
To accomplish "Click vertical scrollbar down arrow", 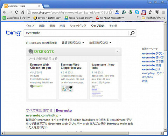I will [165, 130].
